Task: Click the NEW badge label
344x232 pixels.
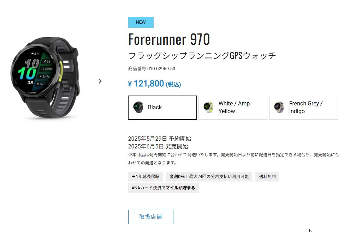Action: [x=141, y=22]
